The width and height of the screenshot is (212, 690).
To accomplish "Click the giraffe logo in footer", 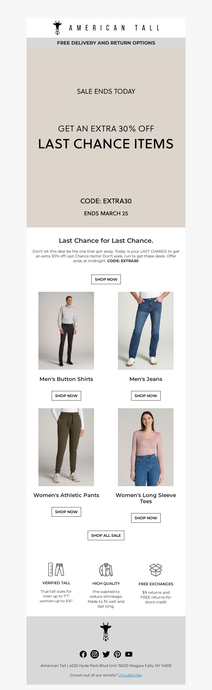I will 106,632.
